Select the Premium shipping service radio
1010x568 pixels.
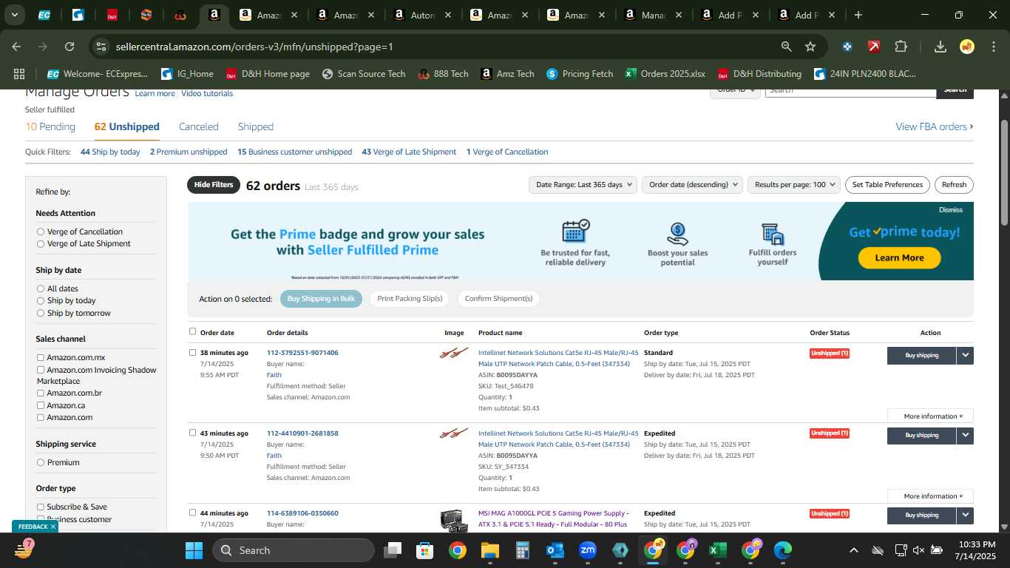(x=41, y=462)
